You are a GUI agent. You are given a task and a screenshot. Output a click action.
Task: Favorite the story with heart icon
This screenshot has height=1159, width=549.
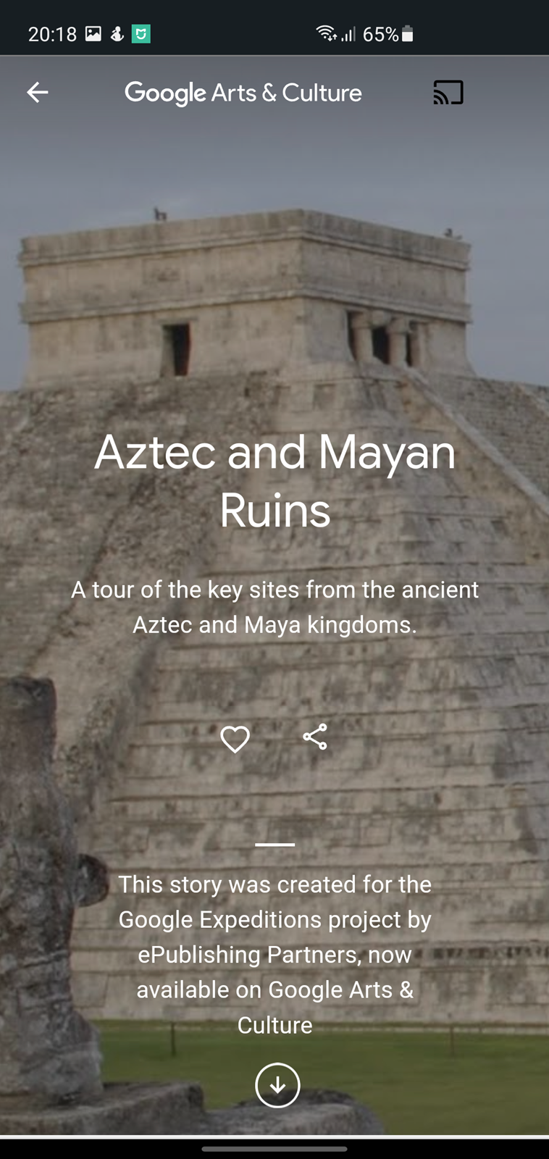click(x=235, y=739)
